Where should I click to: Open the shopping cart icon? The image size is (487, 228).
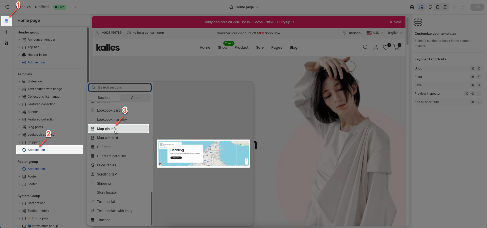396,47
